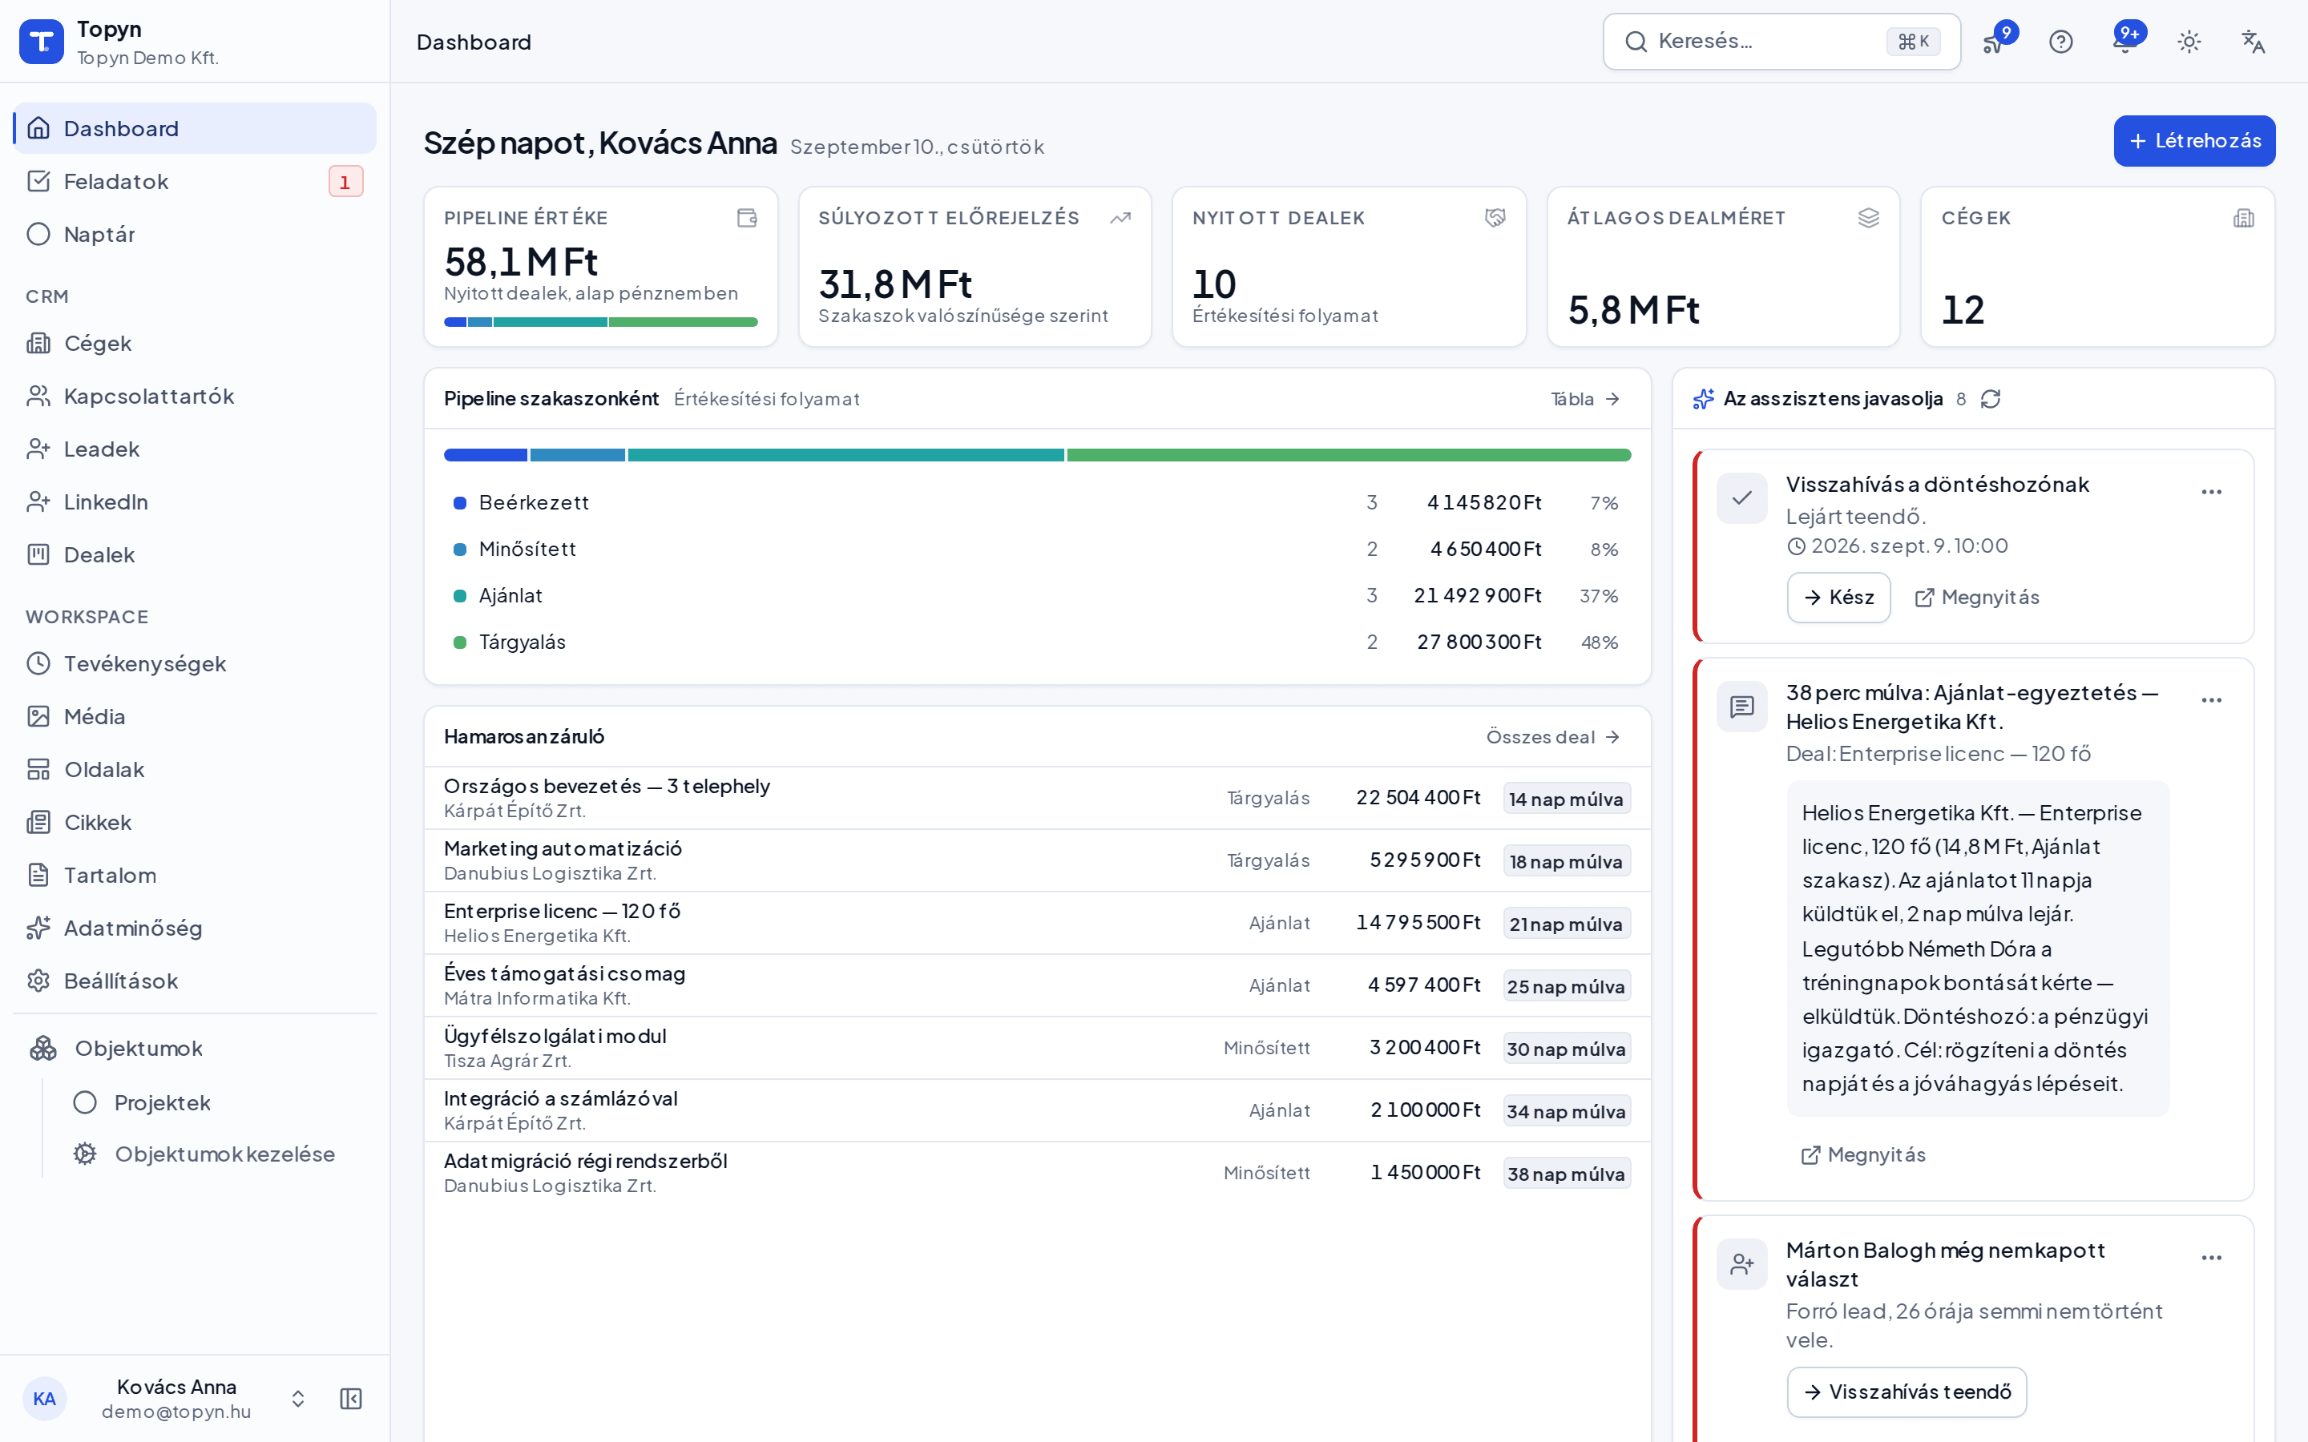Open Beállítások settings in sidebar
This screenshot has height=1442, width=2308.
tap(196, 981)
